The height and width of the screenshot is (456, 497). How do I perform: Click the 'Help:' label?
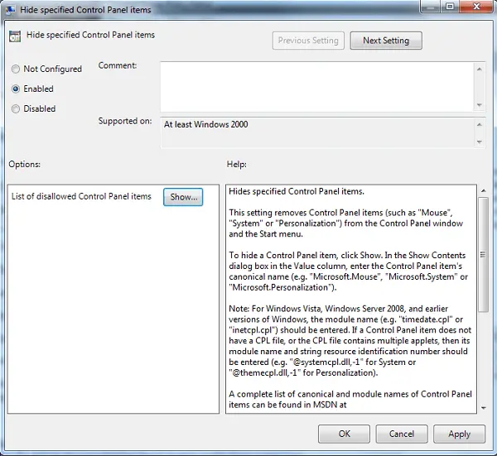tap(236, 164)
